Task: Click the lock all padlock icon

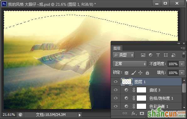Action: tap(147, 73)
